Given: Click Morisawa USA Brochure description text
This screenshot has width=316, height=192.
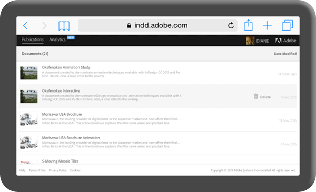Looking at the screenshot, I should 111,121.
